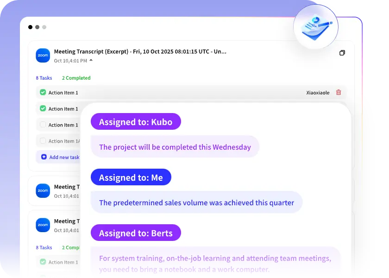Open the notes icon in the round badge
Image resolution: width=389 pixels, height=278 pixels.
point(316,27)
